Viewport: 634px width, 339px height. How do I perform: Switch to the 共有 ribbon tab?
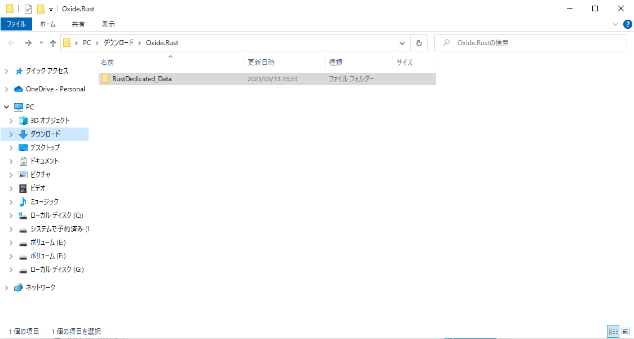tap(78, 24)
